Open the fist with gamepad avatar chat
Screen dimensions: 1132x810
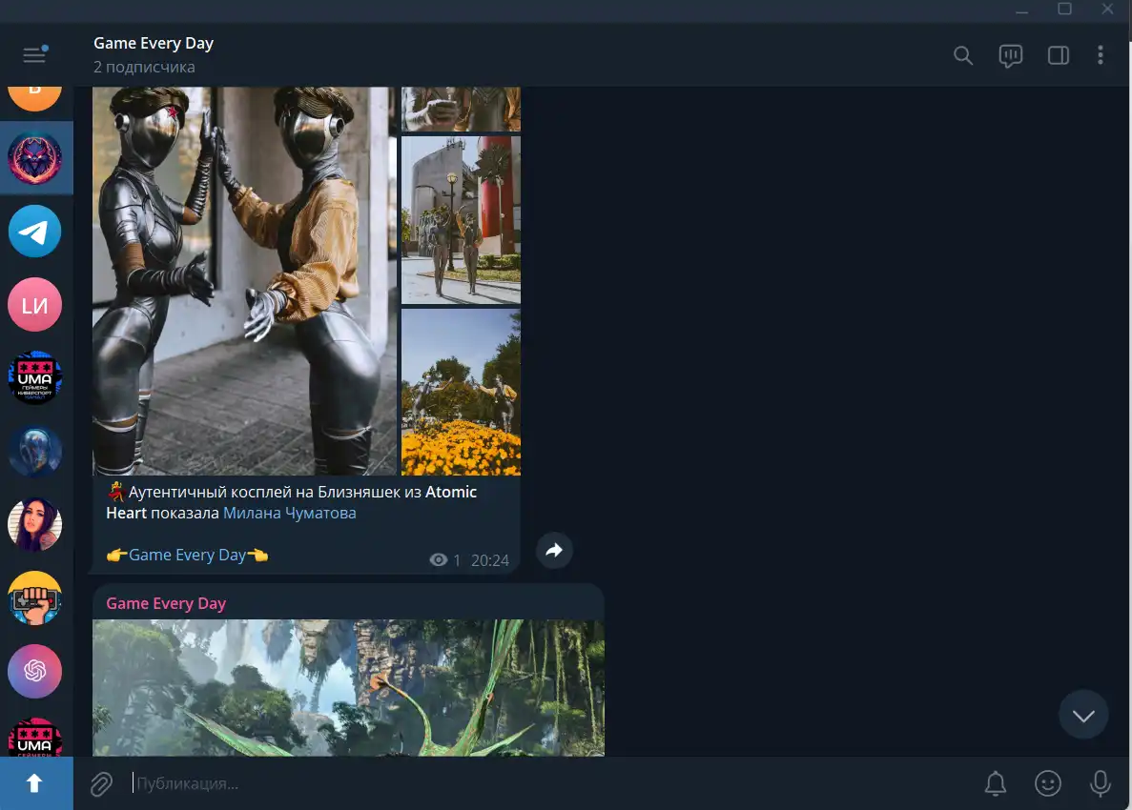point(34,597)
